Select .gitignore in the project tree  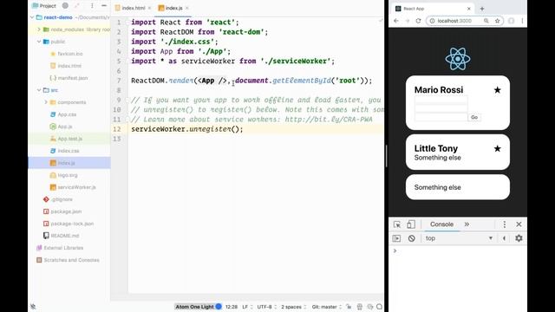(58, 199)
